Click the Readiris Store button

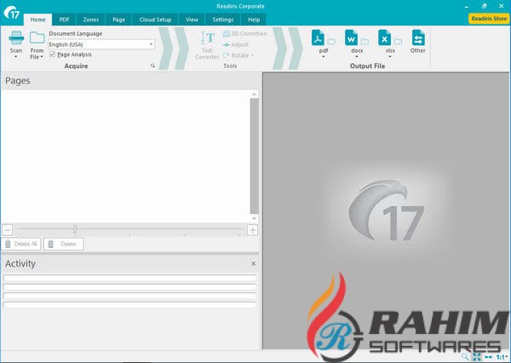coord(489,19)
